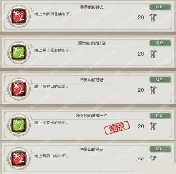Track 冲霄楼的湖天一色 using its 追踪 button
Image resolution: width=176 pixels, height=174 pixels.
160,116
